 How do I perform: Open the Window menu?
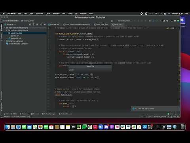point(83,14)
